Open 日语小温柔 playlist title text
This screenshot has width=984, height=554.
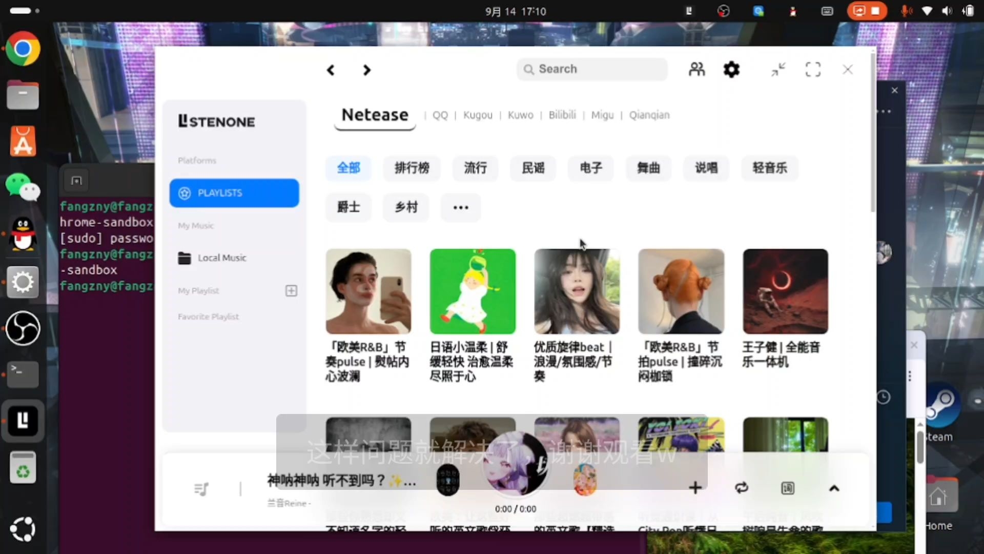pyautogui.click(x=471, y=362)
